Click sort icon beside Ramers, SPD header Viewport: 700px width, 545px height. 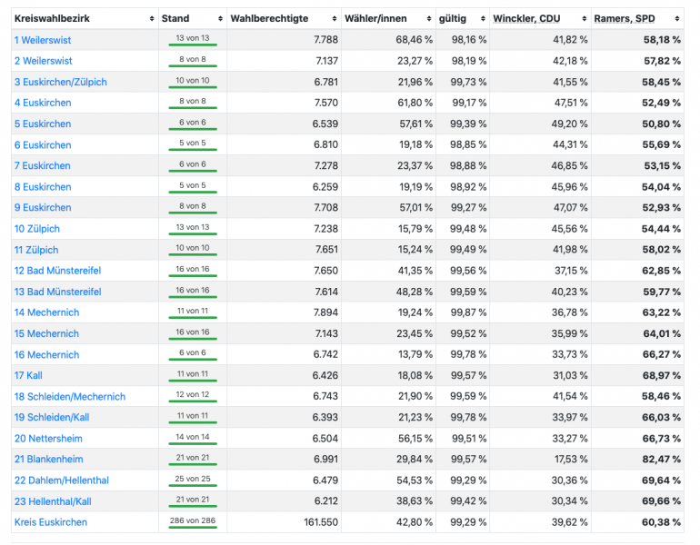pyautogui.click(x=677, y=18)
